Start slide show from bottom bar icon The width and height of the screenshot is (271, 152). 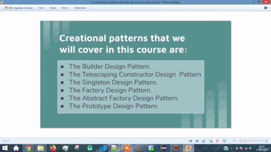pos(224,141)
